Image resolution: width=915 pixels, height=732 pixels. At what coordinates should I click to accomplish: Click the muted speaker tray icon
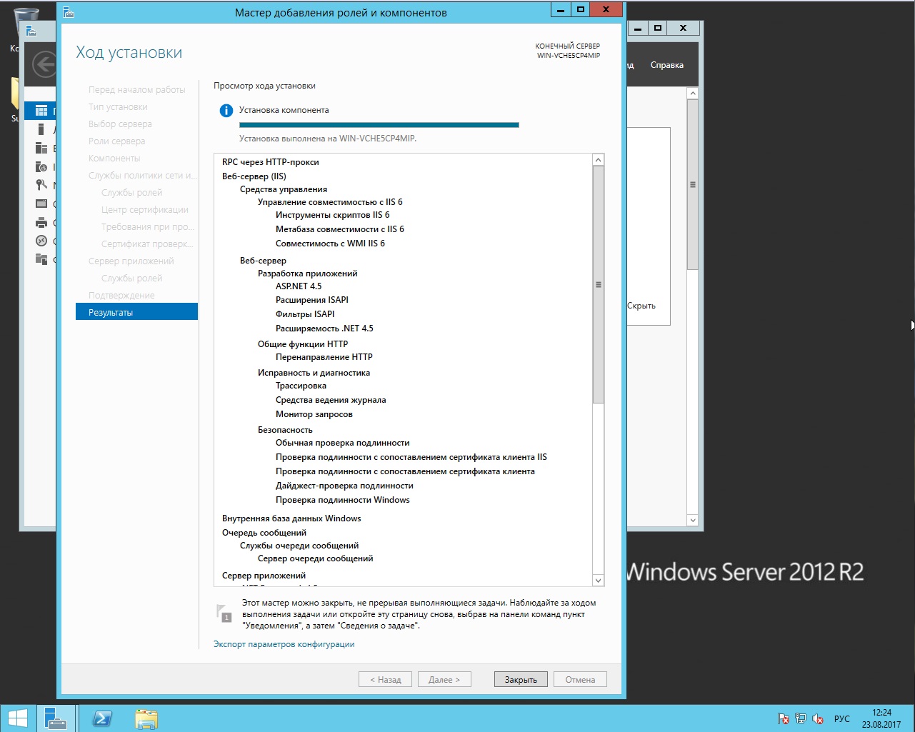(818, 718)
